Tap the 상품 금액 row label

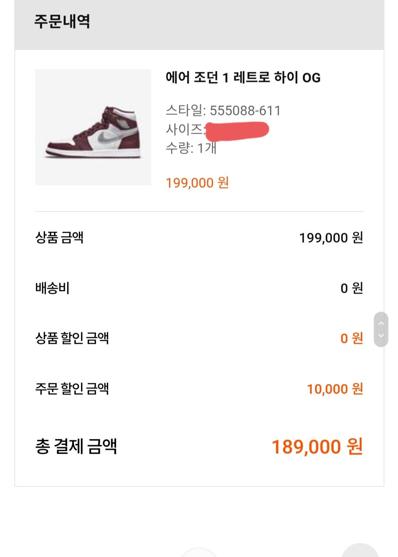(59, 237)
